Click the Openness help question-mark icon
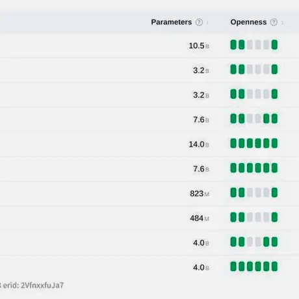Image resolution: width=299 pixels, height=299 pixels. point(274,22)
